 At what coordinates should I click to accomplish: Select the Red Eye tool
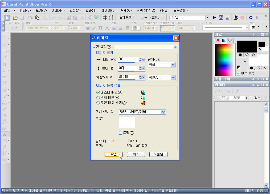(5, 77)
